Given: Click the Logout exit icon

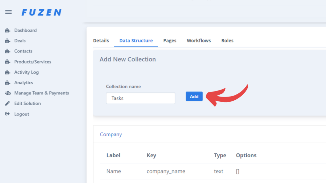Looking at the screenshot, I should pyautogui.click(x=8, y=114).
